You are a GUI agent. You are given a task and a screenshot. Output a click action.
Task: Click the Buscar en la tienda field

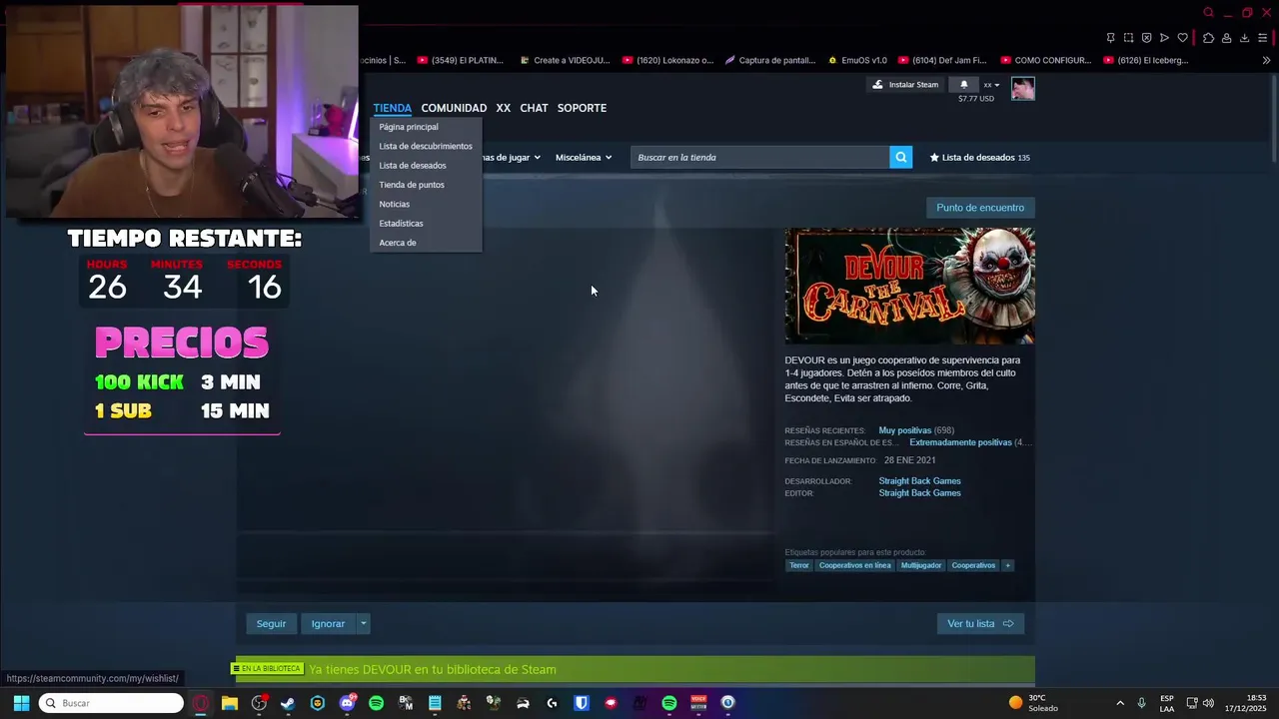[x=760, y=157]
